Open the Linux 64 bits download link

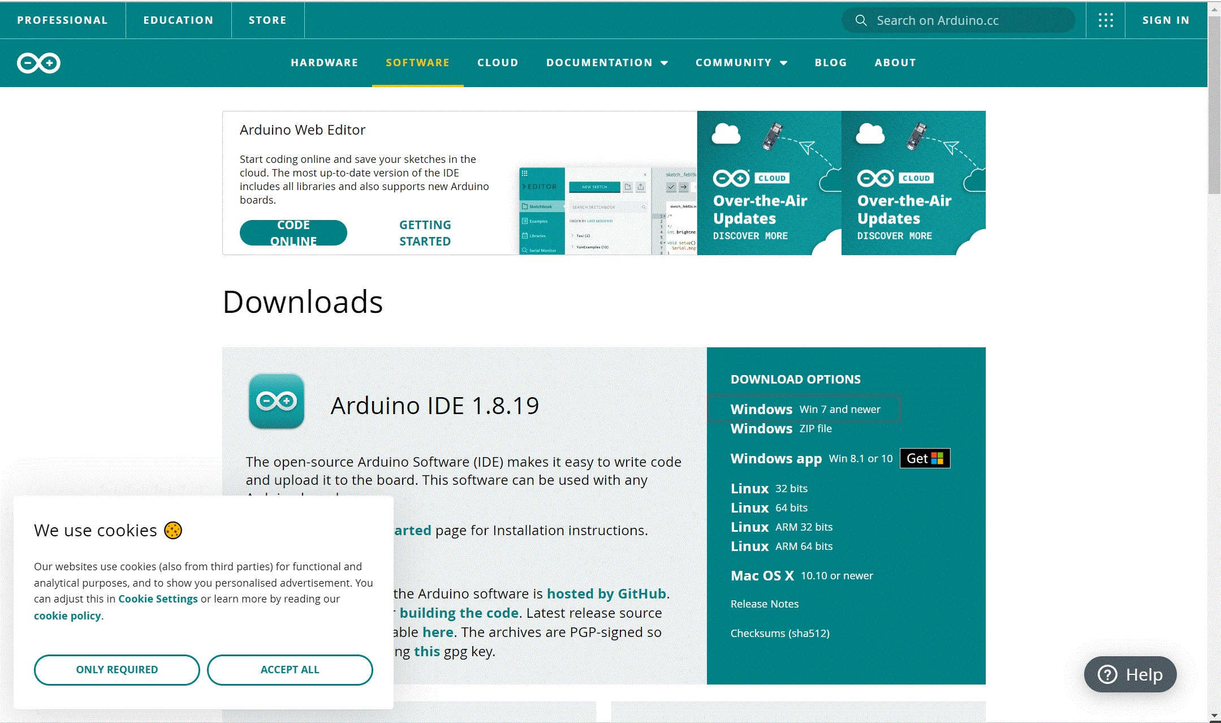pos(769,507)
